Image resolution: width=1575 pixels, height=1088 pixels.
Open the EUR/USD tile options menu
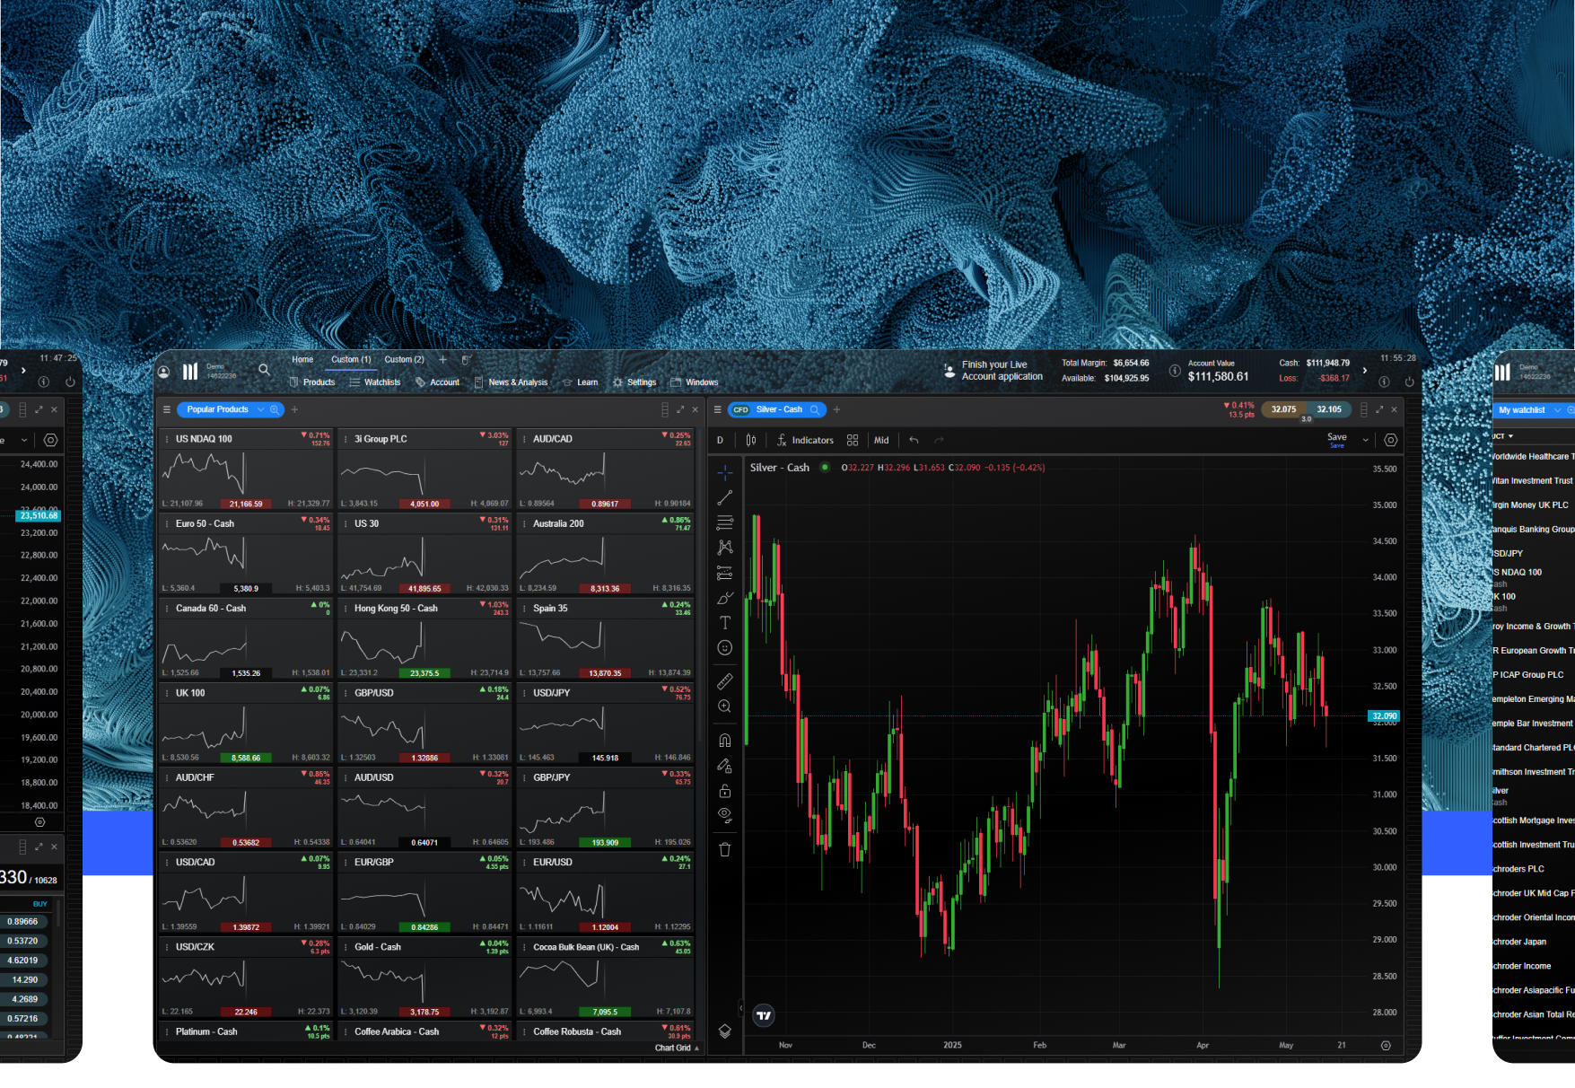coord(524,863)
